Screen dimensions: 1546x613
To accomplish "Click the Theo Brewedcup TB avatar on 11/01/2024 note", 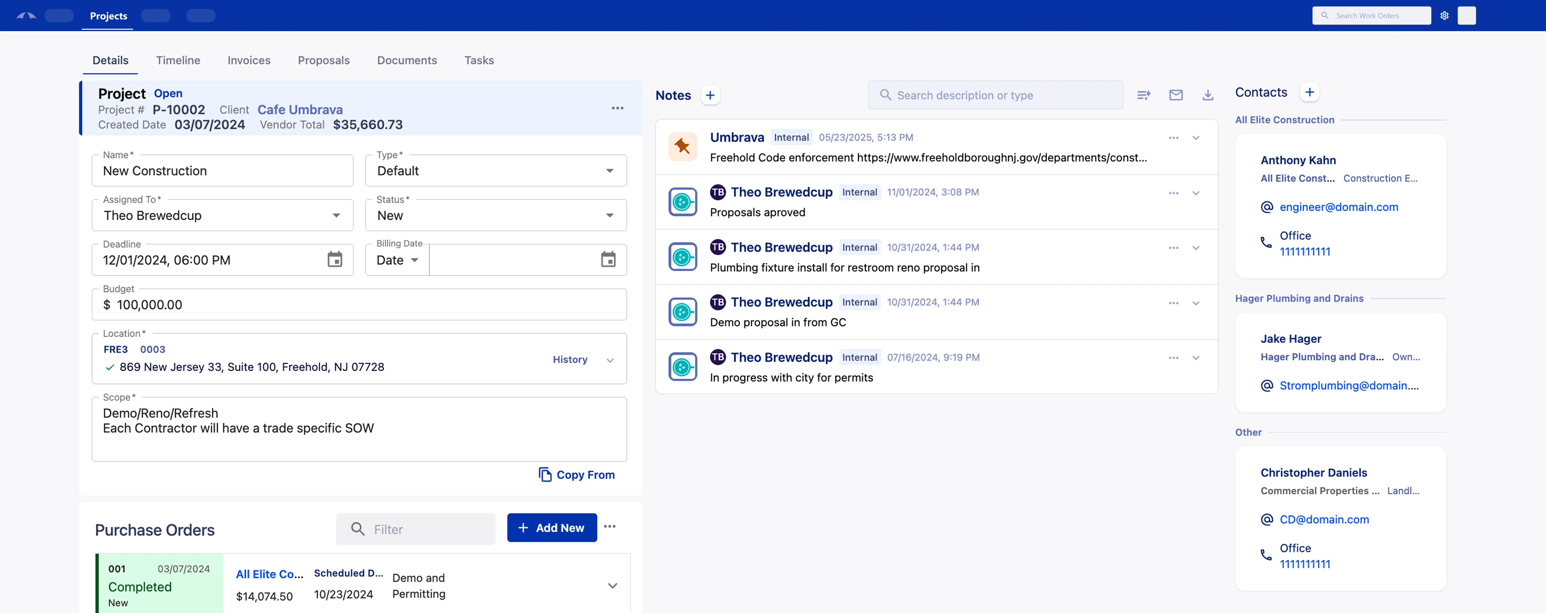I will point(718,192).
